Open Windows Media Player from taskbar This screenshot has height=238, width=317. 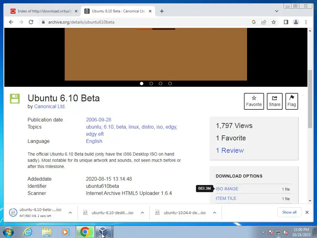66,232
